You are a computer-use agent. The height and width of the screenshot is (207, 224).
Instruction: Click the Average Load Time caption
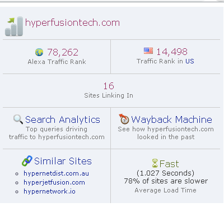(165, 190)
